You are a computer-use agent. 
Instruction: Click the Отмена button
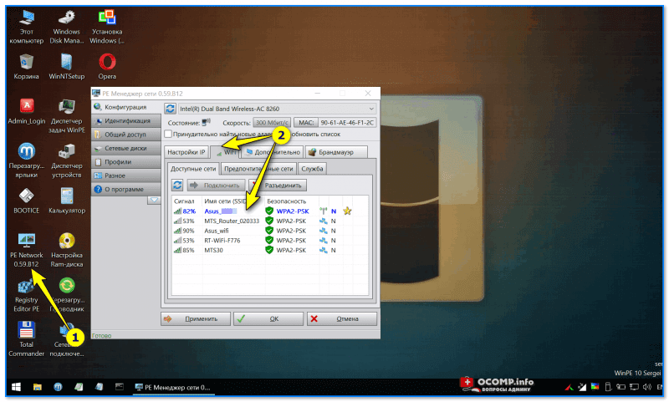[342, 319]
